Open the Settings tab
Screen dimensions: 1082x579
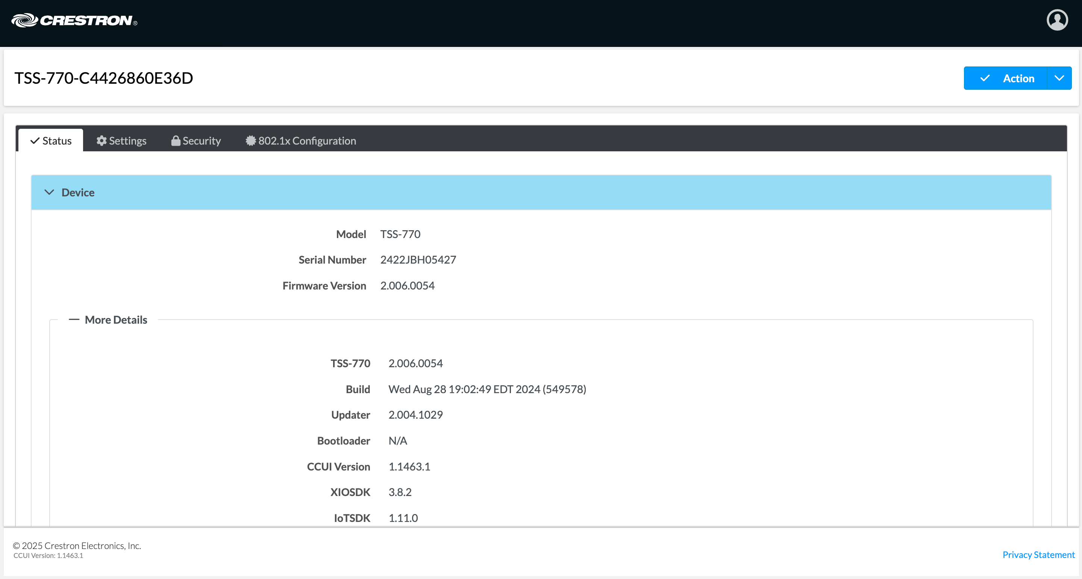tap(121, 140)
